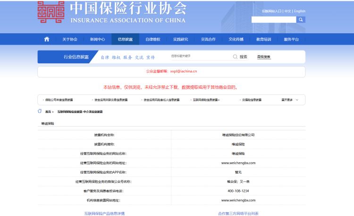Click the 唯诚保险 section title above table

pyautogui.click(x=48, y=123)
